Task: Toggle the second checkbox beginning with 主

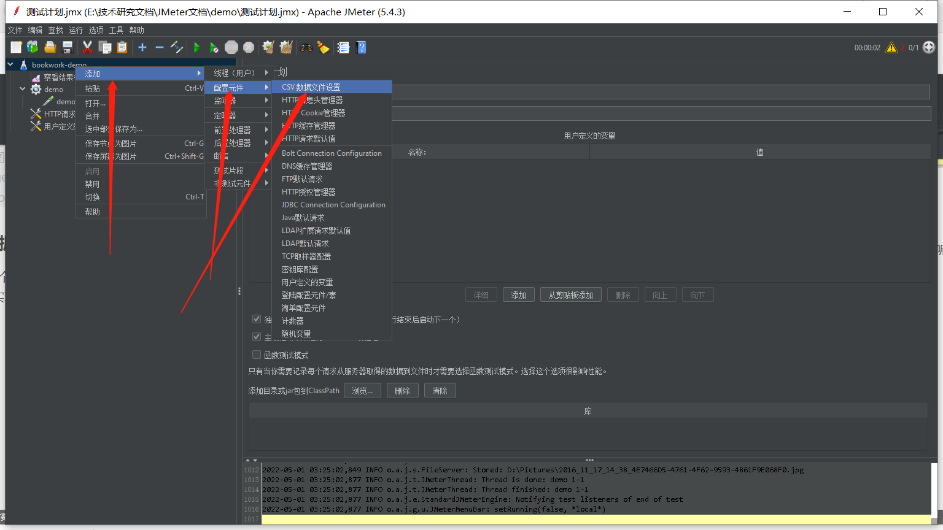Action: coord(257,337)
